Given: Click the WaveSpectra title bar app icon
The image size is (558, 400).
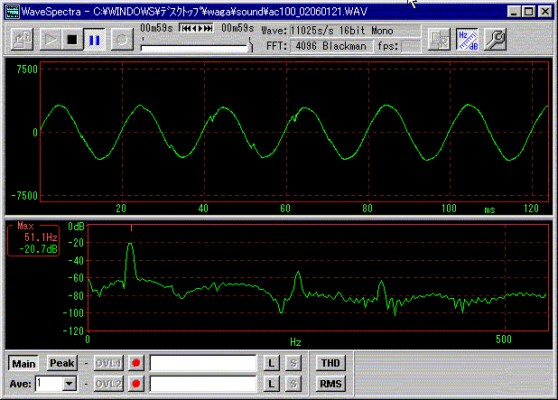Looking at the screenshot, I should pos(12,12).
